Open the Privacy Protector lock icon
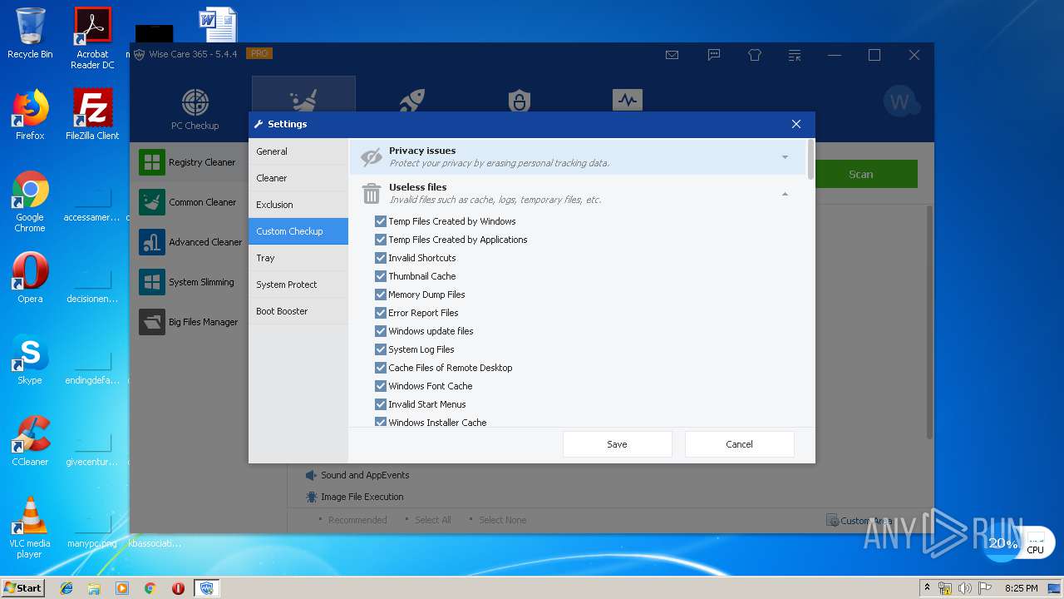 (520, 101)
